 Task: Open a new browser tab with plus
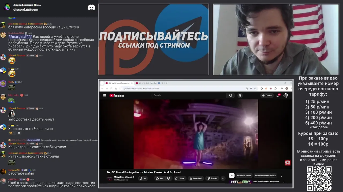167,83
